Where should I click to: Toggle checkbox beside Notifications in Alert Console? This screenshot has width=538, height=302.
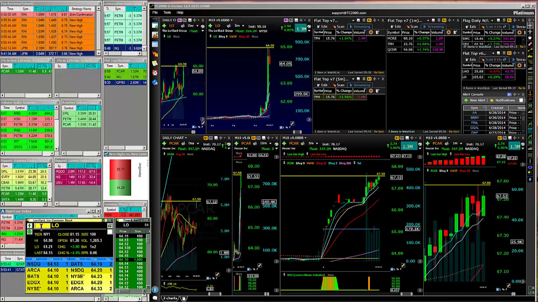pyautogui.click(x=522, y=100)
